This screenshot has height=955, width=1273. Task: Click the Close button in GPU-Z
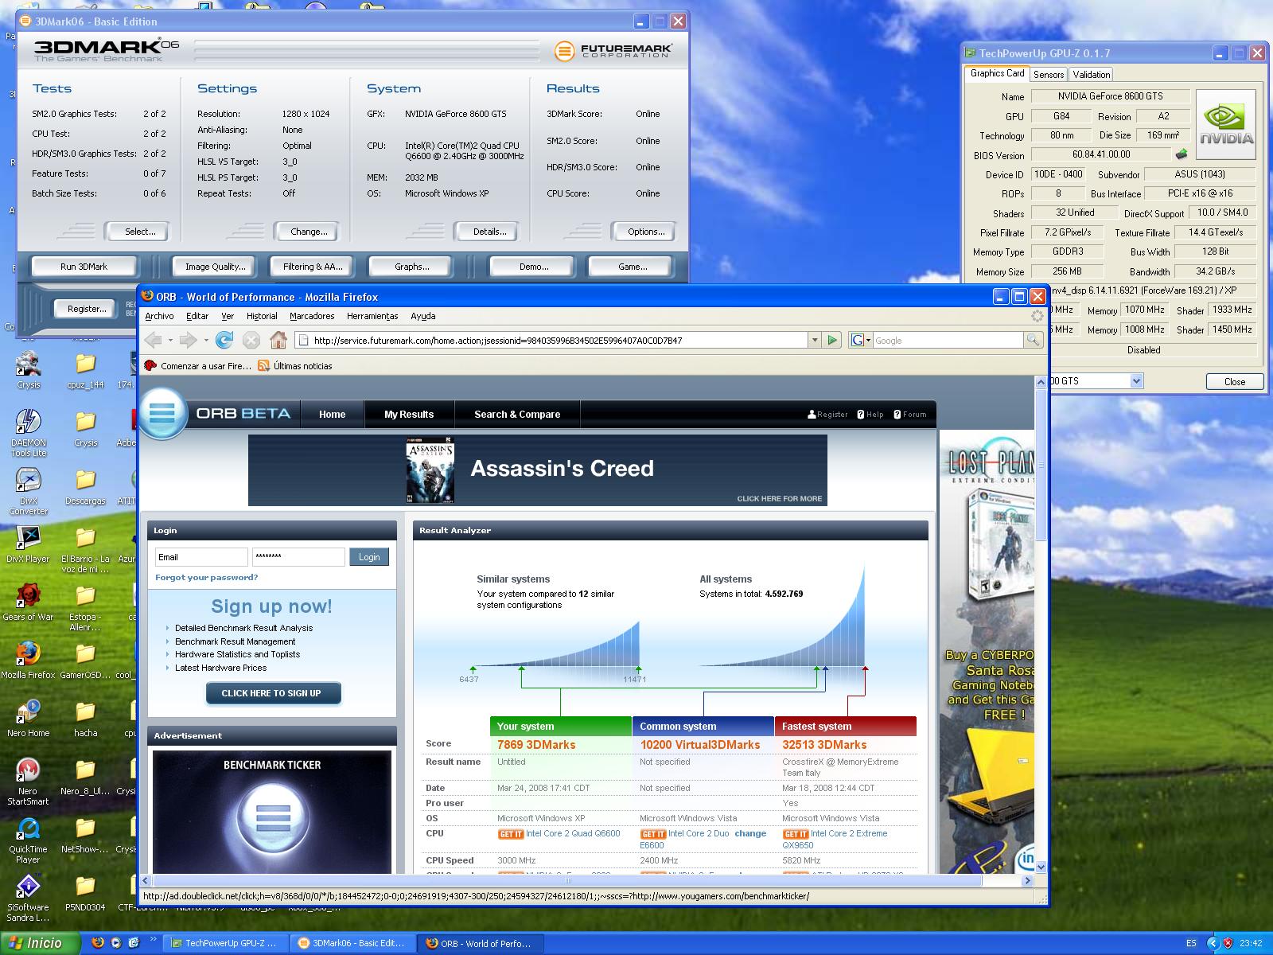1234,382
